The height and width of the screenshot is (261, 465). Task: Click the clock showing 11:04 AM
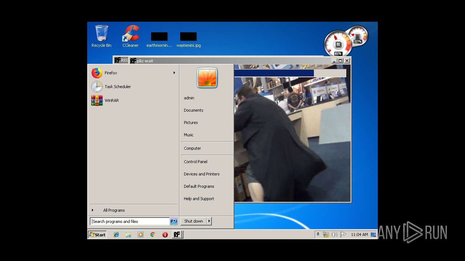click(x=359, y=235)
